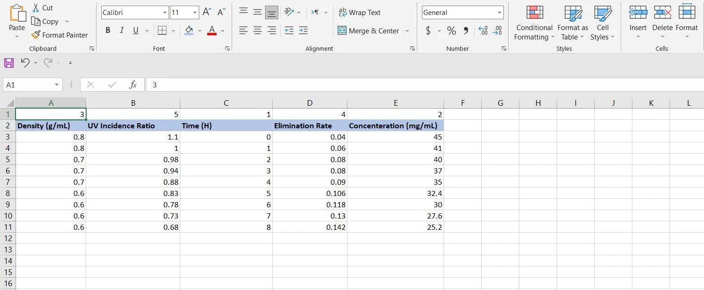Open the Font Color dropdown arrow
704x290 pixels.
[x=223, y=31]
